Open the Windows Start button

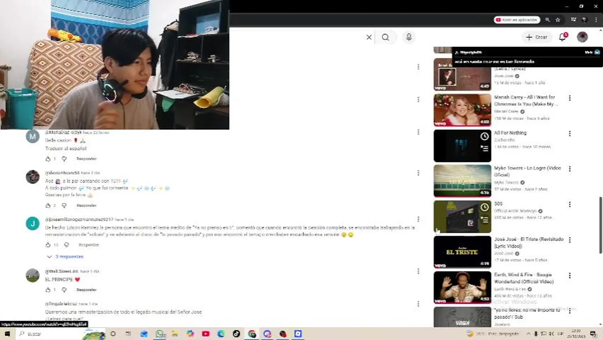click(x=7, y=334)
